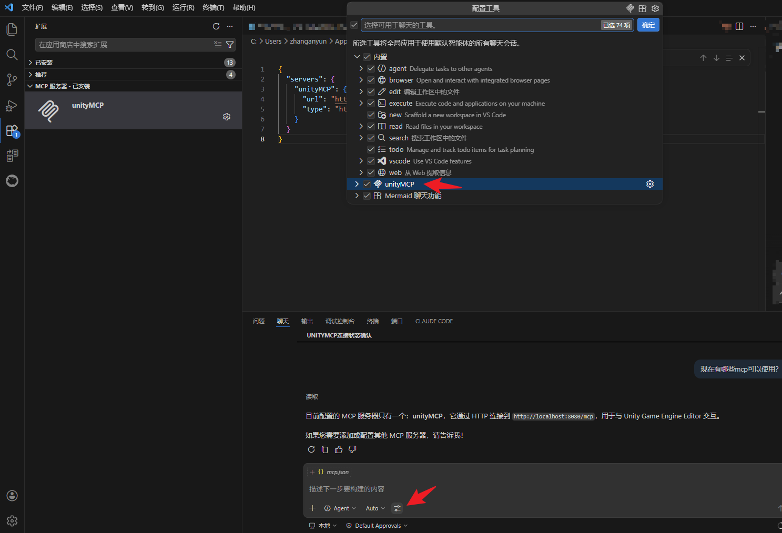Open Source Control view in activity bar
Image resolution: width=782 pixels, height=533 pixels.
pos(12,80)
